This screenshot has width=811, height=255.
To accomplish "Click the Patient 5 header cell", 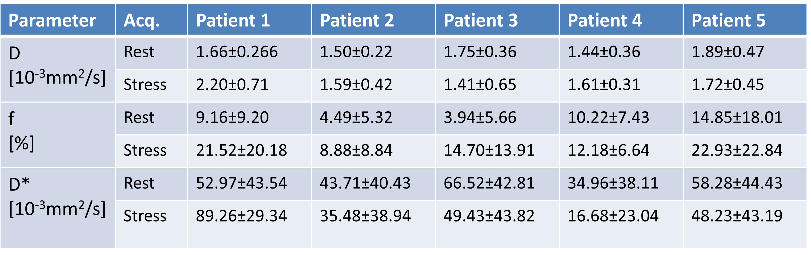I will coord(729,21).
